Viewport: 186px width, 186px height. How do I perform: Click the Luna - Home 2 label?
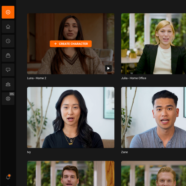coord(37,78)
